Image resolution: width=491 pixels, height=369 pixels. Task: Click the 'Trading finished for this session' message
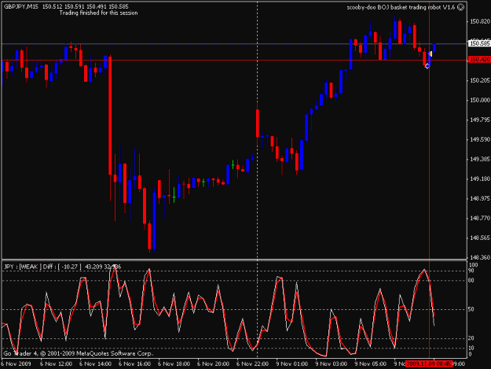[98, 13]
